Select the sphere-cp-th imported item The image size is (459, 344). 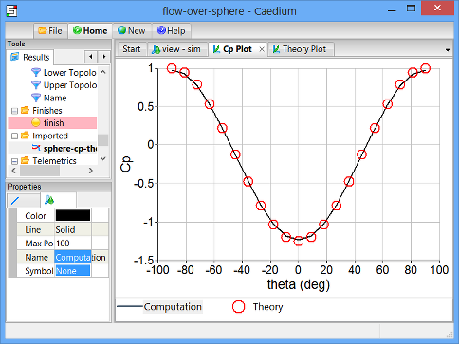point(70,149)
